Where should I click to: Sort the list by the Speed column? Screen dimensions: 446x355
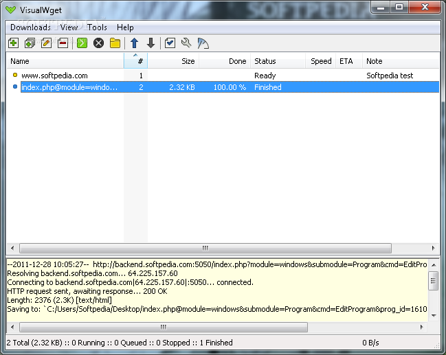tap(320, 61)
